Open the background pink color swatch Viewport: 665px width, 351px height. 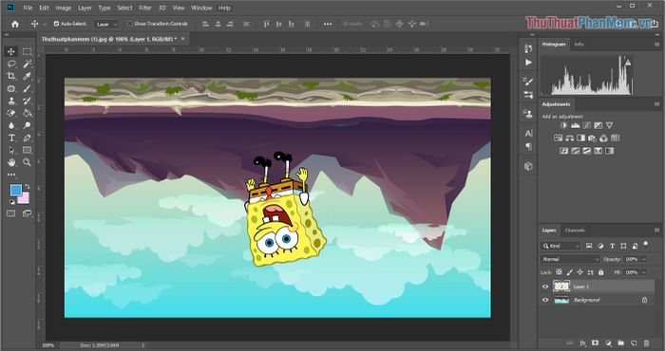24,197
